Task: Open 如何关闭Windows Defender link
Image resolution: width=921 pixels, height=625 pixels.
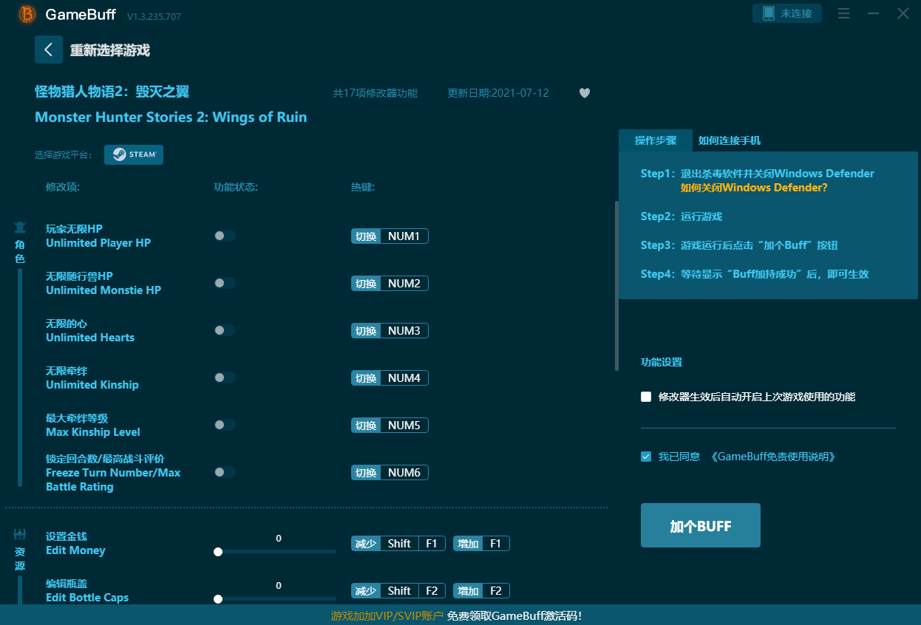Action: (754, 188)
